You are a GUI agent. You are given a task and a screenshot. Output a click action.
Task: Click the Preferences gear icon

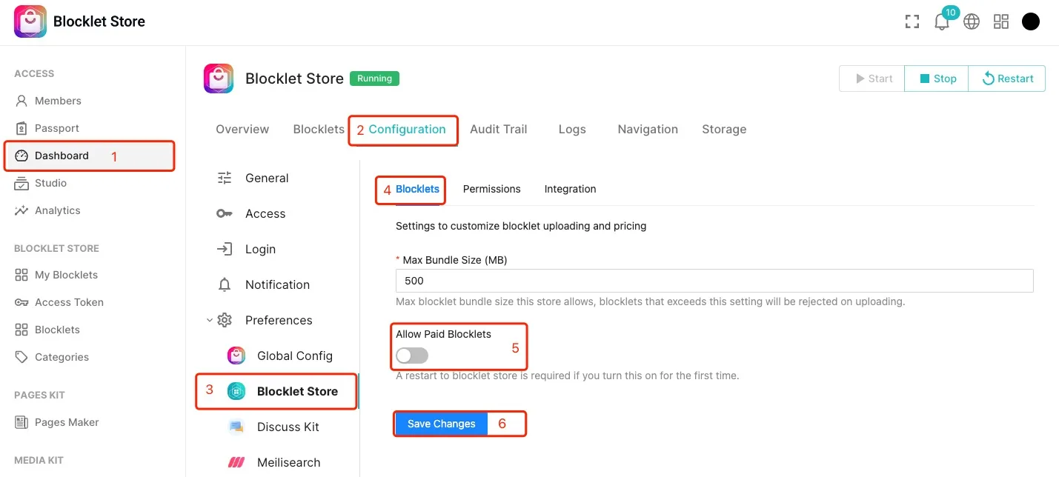pyautogui.click(x=225, y=320)
